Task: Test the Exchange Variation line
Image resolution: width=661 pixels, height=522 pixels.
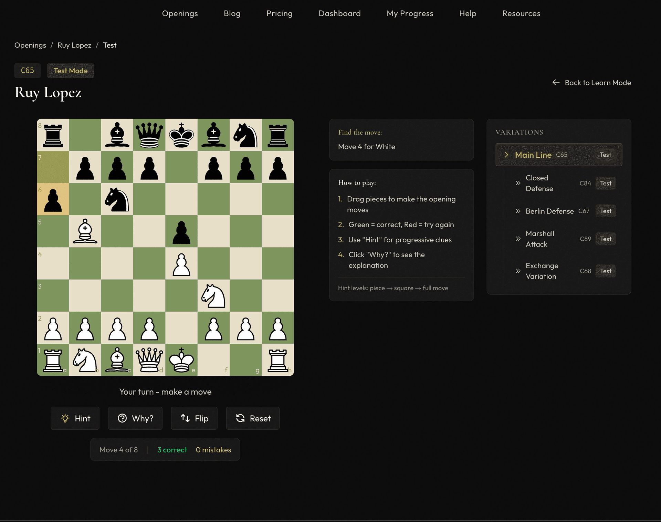Action: pyautogui.click(x=606, y=271)
